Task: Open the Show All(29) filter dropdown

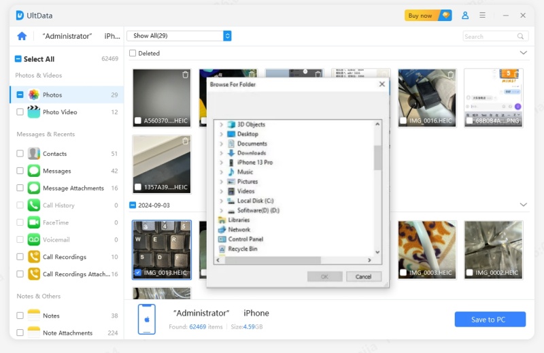Action: [179, 36]
